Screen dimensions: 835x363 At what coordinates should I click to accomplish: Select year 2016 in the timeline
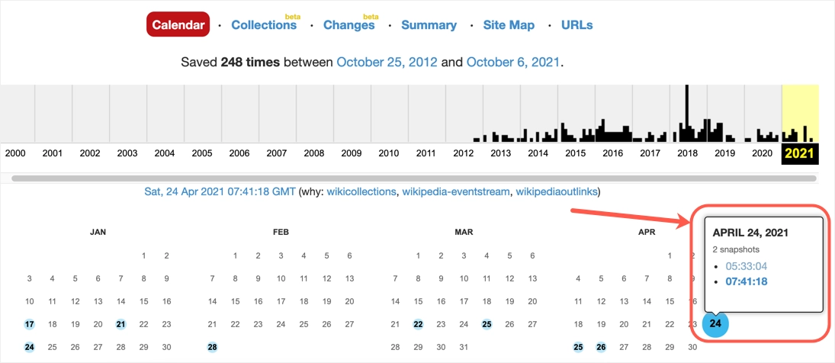[x=613, y=153]
